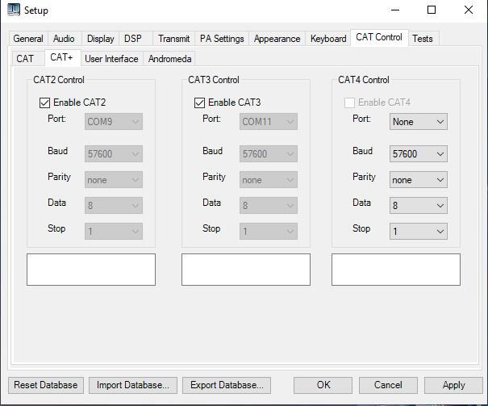488x406 pixels.
Task: Uncheck the Enable CAT2 checkbox
Action: click(x=44, y=103)
